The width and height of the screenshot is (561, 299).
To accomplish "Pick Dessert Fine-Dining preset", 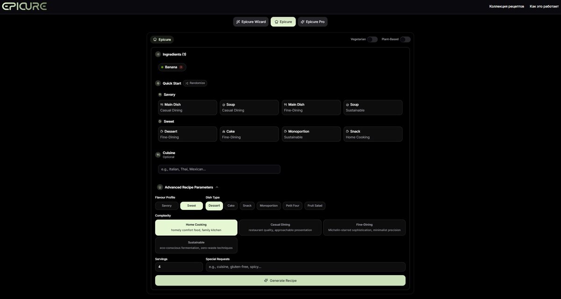I will coord(187,134).
